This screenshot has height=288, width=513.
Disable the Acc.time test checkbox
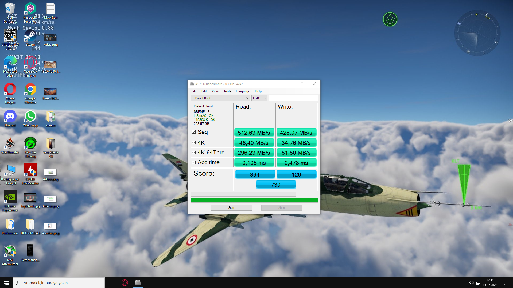(194, 162)
